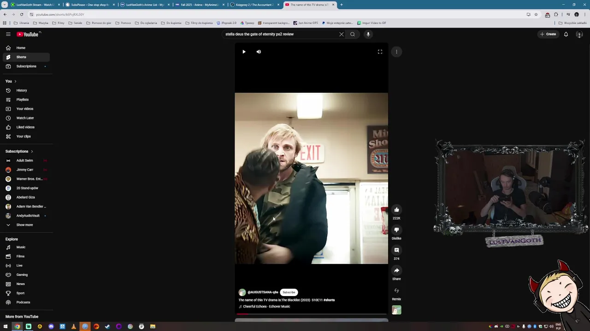Open Films under Explore
Viewport: 590px width, 331px height.
pyautogui.click(x=26, y=257)
